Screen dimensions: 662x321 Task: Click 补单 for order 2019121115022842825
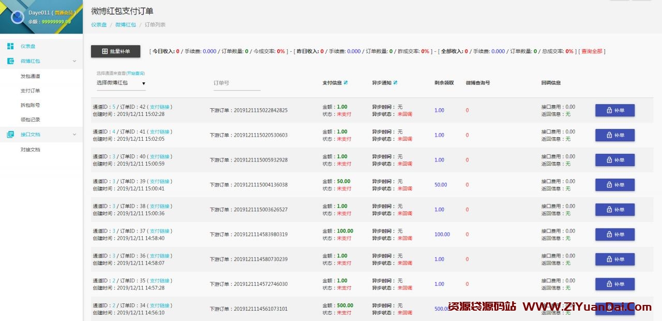coord(615,110)
